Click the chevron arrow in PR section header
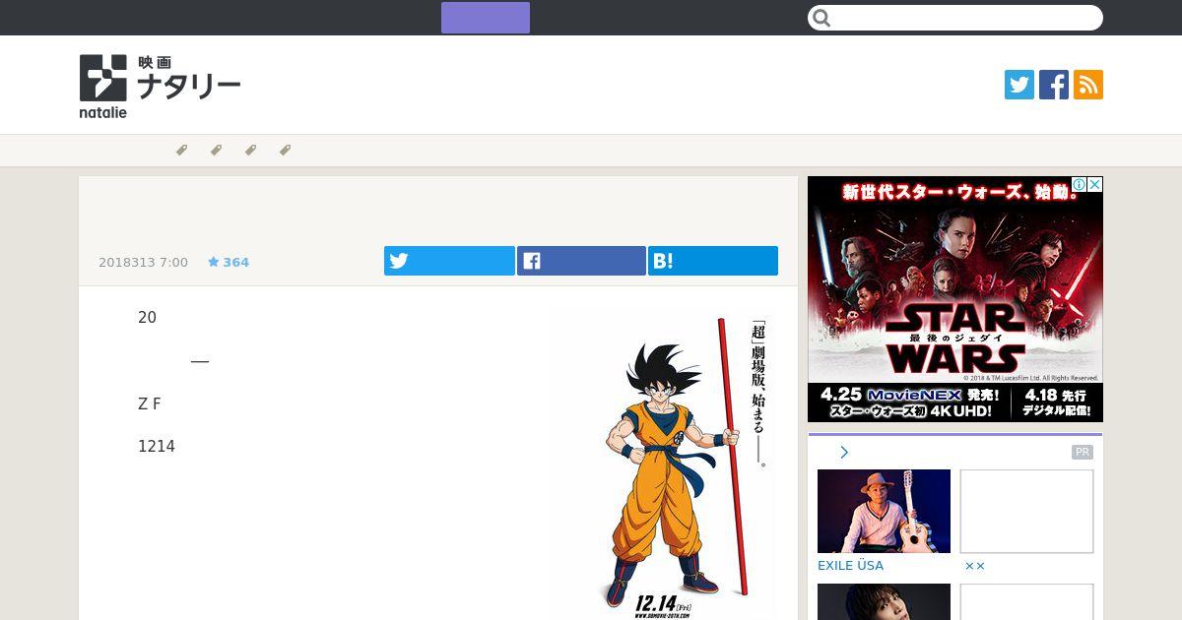Screen dimensions: 1182x620 coord(844,453)
